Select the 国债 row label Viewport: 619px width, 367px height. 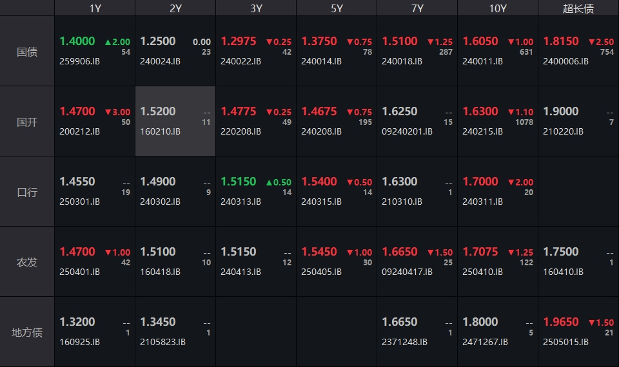pos(27,52)
